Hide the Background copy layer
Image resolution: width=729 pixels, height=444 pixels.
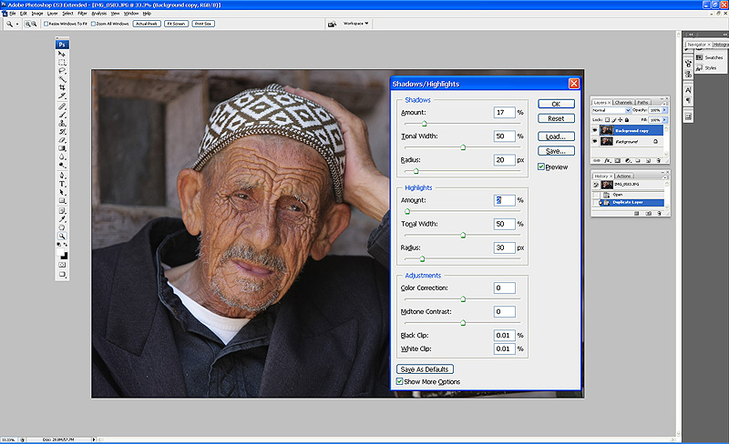[595, 130]
